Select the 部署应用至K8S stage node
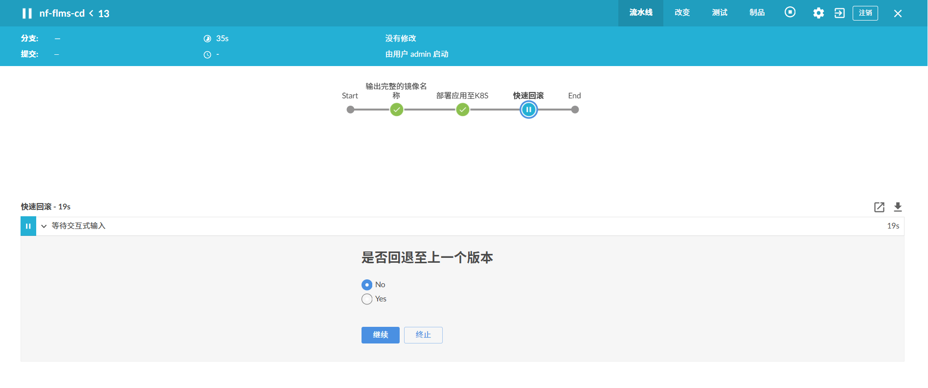The image size is (928, 388). 462,110
